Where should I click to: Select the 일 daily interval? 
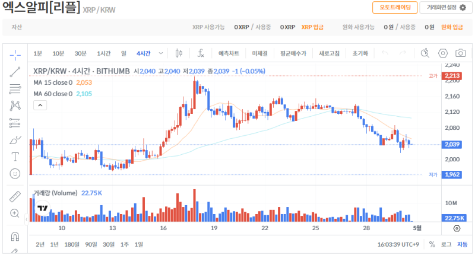tap(123, 53)
